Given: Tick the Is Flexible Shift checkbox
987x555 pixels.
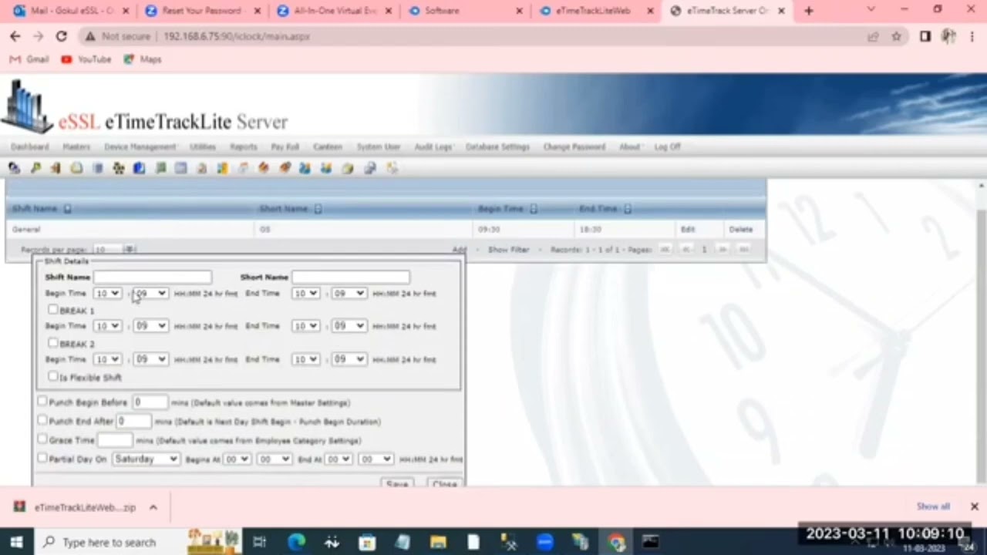Looking at the screenshot, I should (x=52, y=376).
